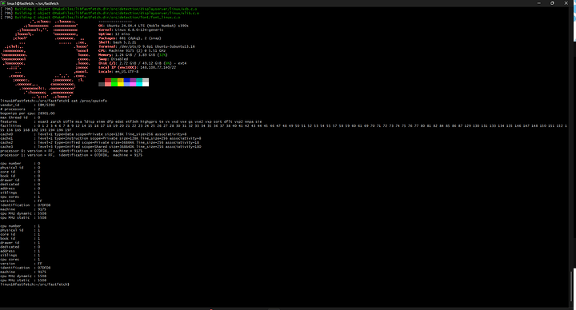Click the xcb.c.o build output line
The height and width of the screenshot is (310, 576).
click(99, 9)
